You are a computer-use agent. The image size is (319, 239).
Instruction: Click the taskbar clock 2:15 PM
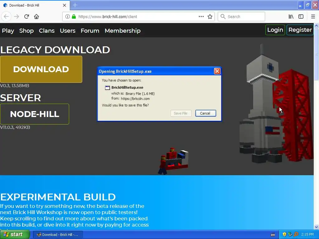[307, 234]
